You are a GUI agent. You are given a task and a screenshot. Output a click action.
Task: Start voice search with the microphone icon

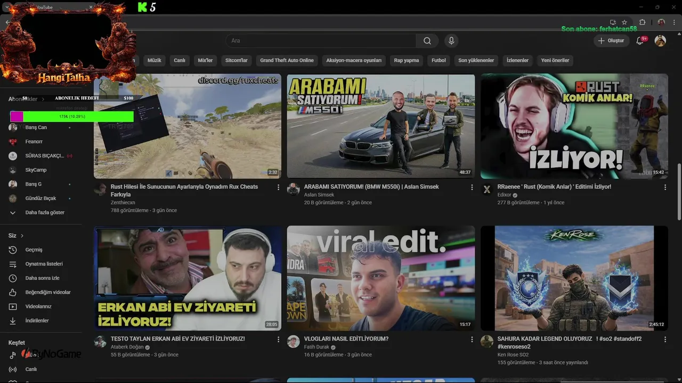pyautogui.click(x=451, y=41)
